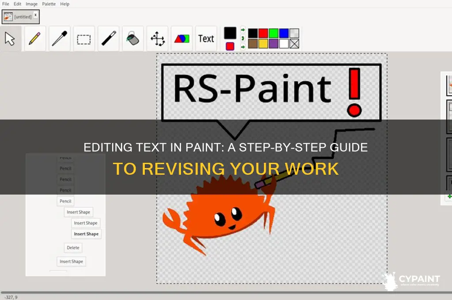Swap colors with the middle curved green arrow
This screenshot has height=300, width=452.
click(243, 38)
